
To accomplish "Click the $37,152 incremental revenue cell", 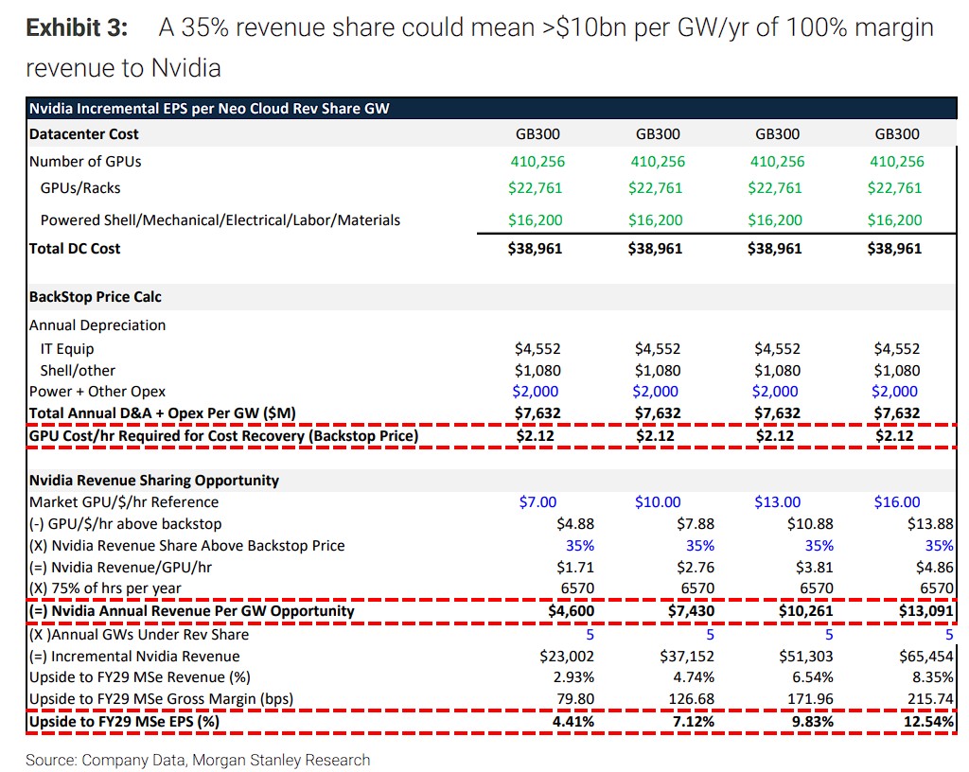I will pos(687,657).
